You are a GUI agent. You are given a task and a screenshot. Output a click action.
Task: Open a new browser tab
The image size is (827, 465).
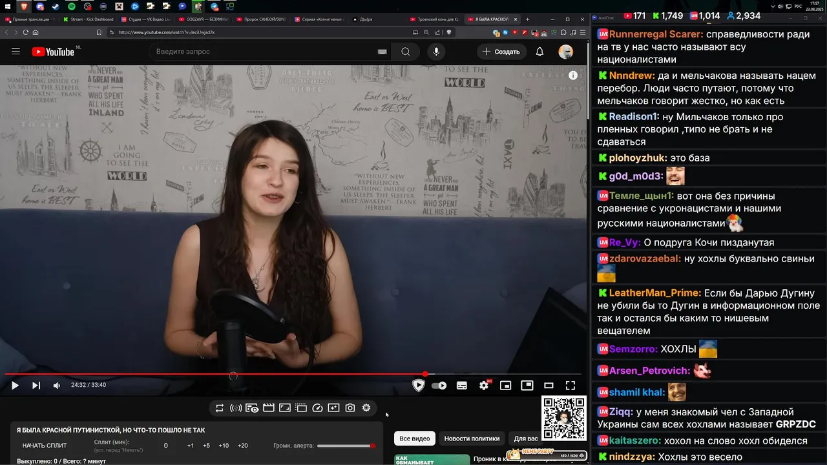coord(527,19)
